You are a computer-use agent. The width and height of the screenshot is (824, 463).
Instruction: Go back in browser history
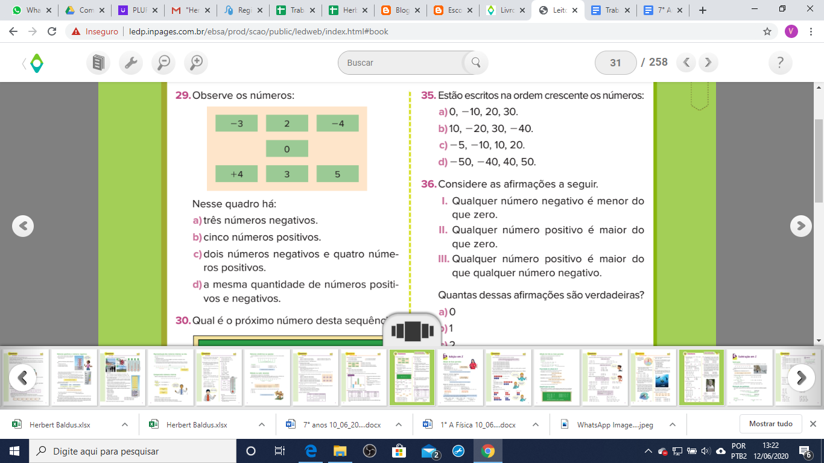click(13, 31)
